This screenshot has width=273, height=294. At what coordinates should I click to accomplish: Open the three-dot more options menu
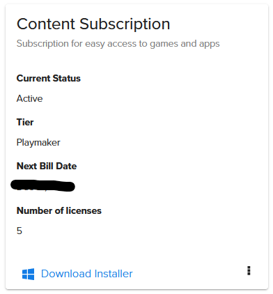(x=249, y=271)
